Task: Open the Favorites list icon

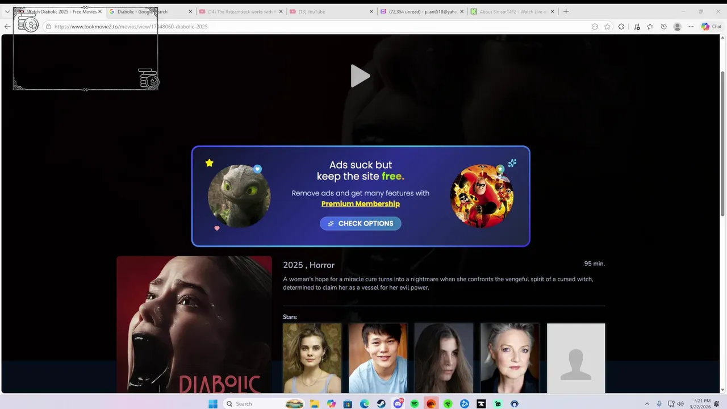Action: (x=650, y=27)
